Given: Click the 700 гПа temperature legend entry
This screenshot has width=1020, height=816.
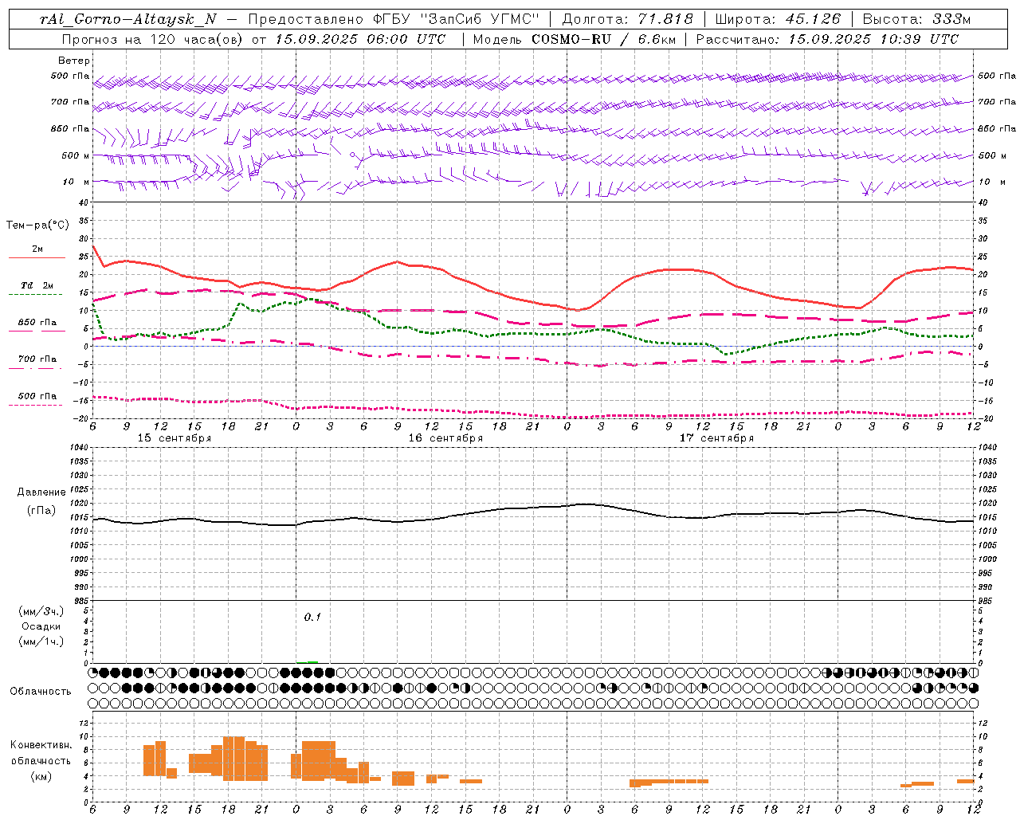Looking at the screenshot, I should click(x=37, y=359).
